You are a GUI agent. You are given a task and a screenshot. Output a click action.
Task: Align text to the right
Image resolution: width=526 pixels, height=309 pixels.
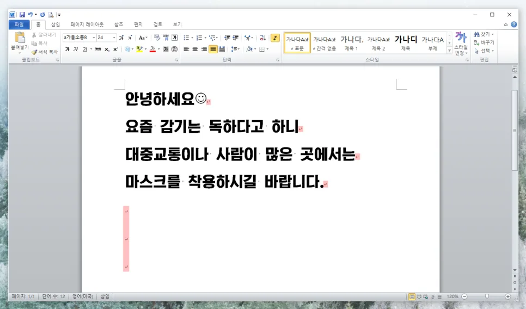coord(204,50)
